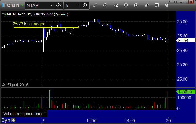The width and height of the screenshot is (196, 124).
Task: Click the 25.40 price axis label
Action: point(182,50)
